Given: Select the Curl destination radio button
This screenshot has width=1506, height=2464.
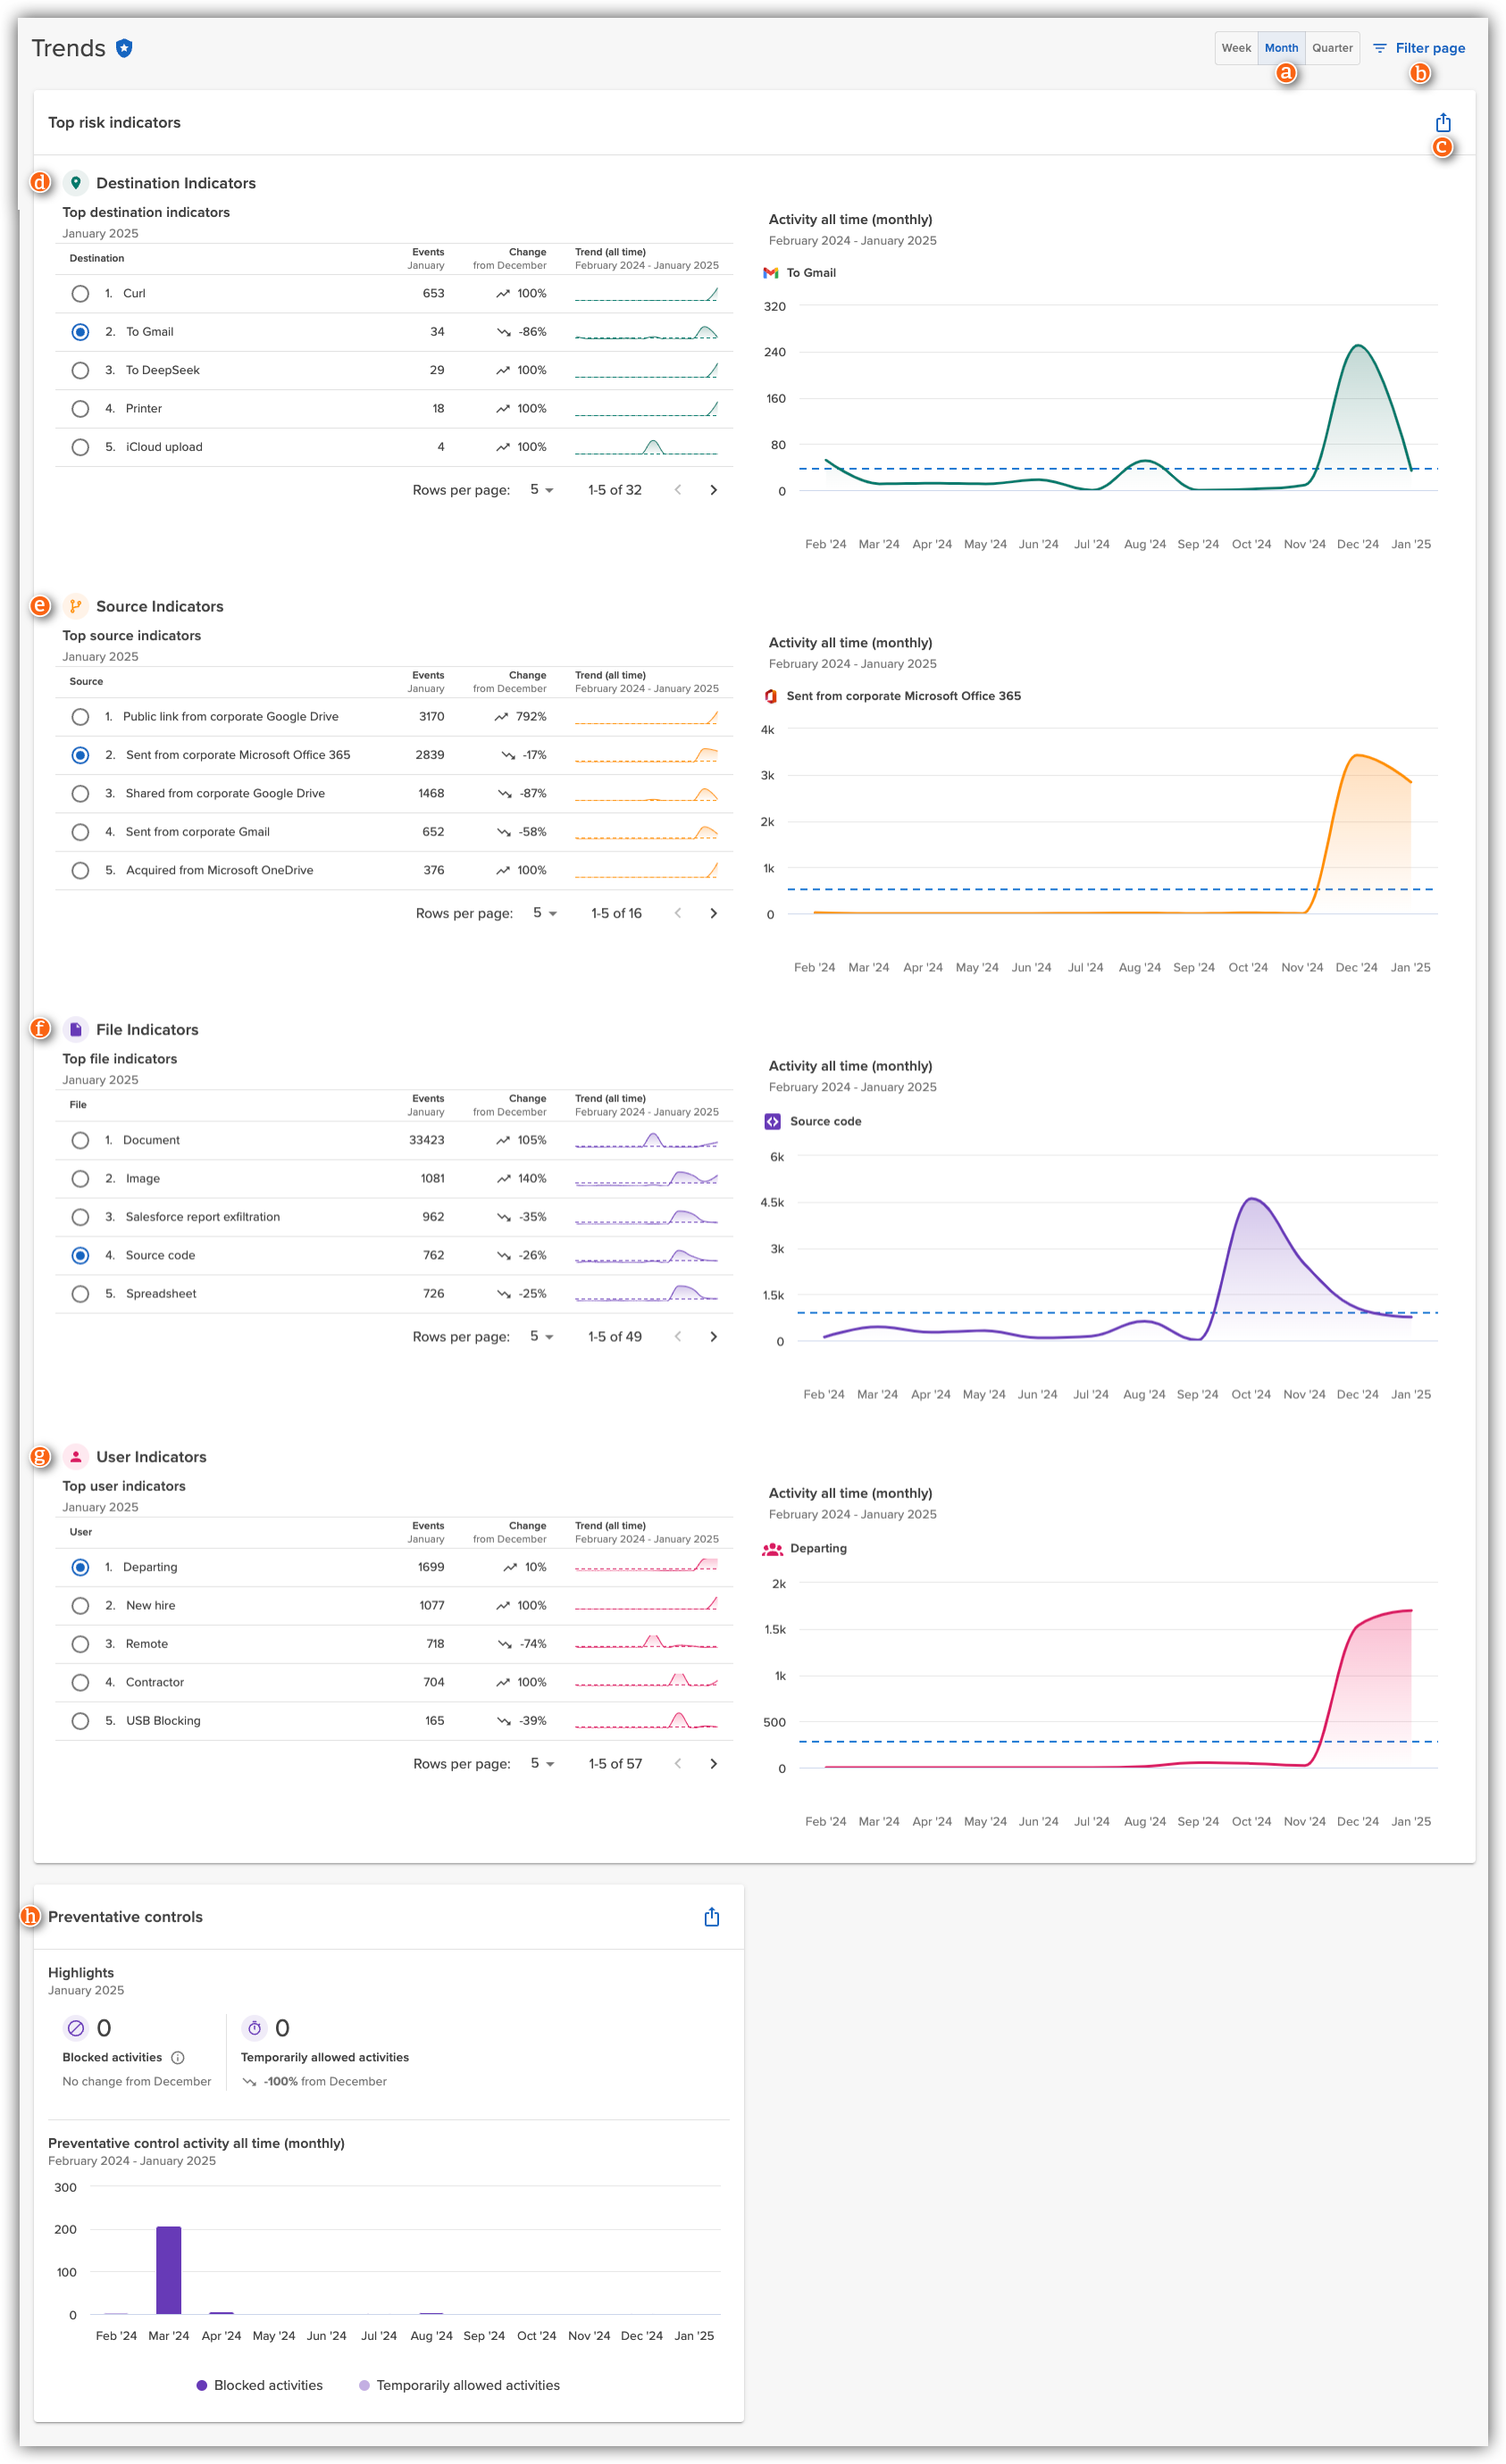Looking at the screenshot, I should pos(80,293).
